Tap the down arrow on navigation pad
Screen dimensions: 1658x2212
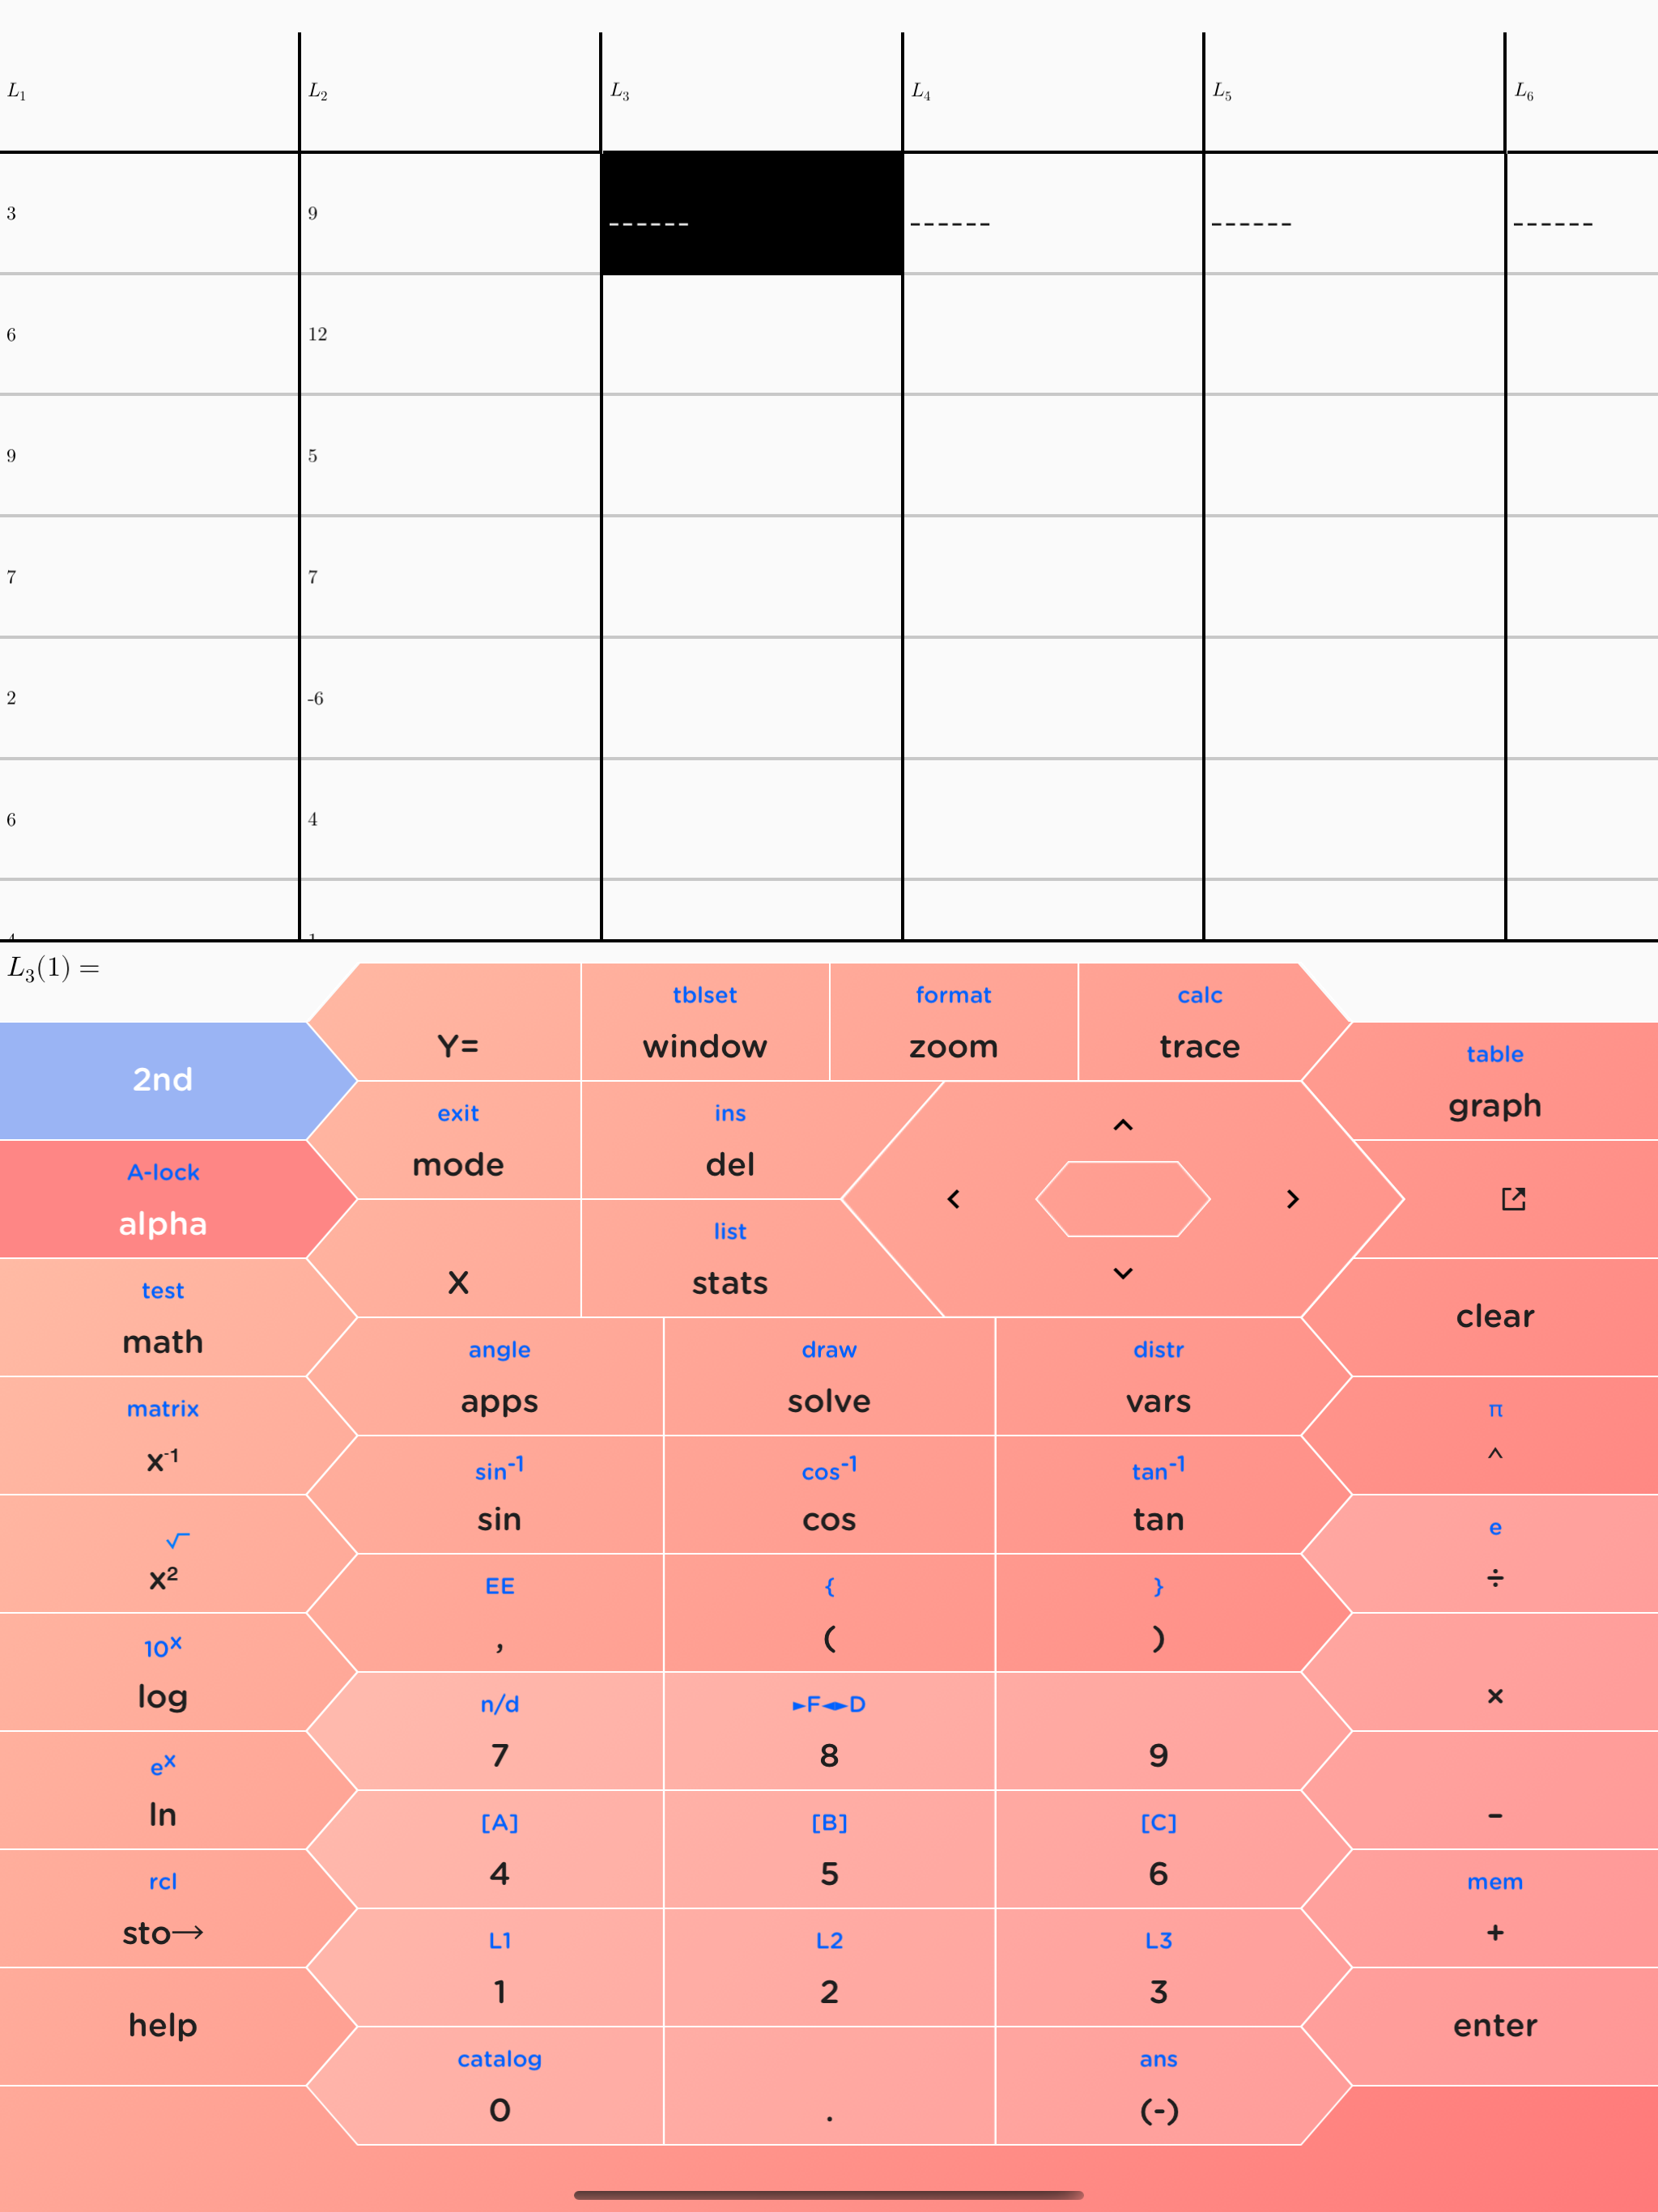1123,1273
